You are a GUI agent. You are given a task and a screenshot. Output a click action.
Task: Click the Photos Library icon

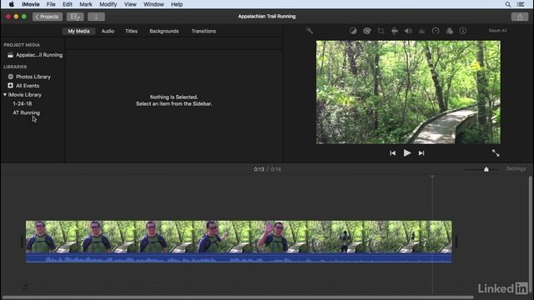11,77
